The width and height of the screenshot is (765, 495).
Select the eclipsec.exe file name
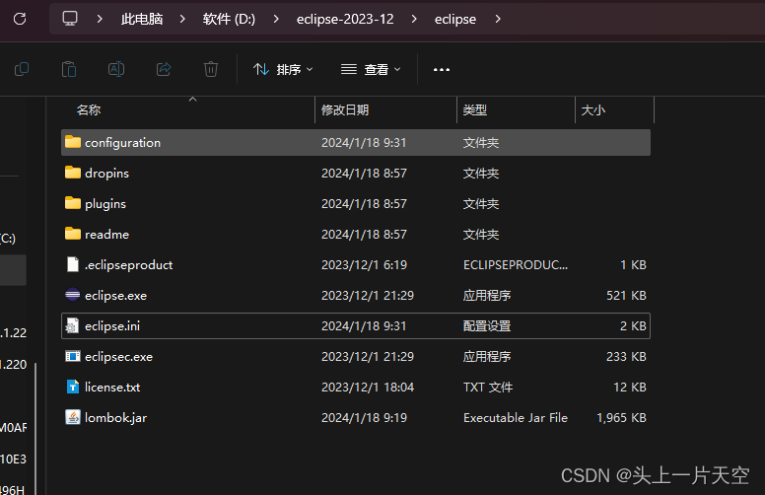pyautogui.click(x=118, y=357)
